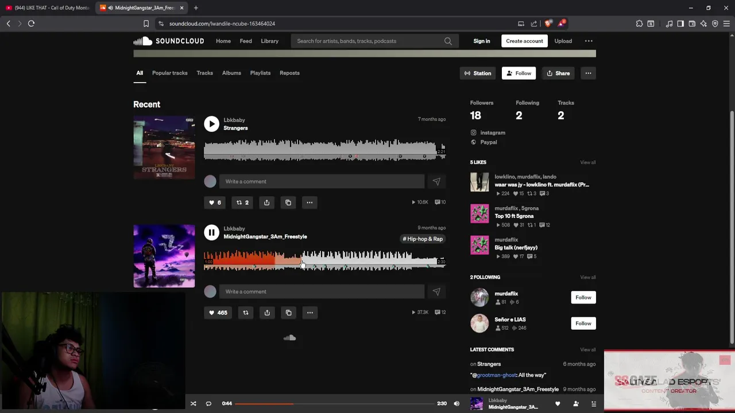Toggle repeat in the bottom player
This screenshot has height=413, width=735.
[x=208, y=404]
